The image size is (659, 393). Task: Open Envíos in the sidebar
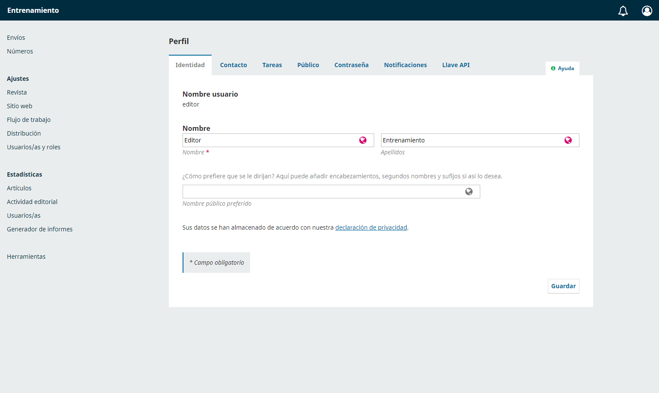tap(16, 38)
